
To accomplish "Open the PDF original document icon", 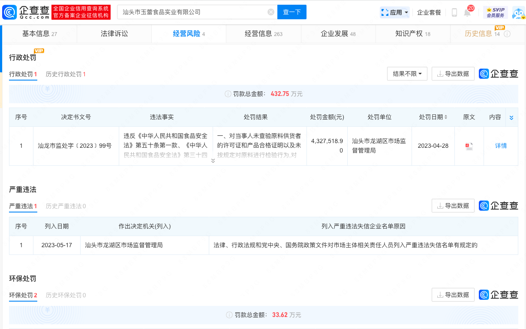I will [469, 146].
